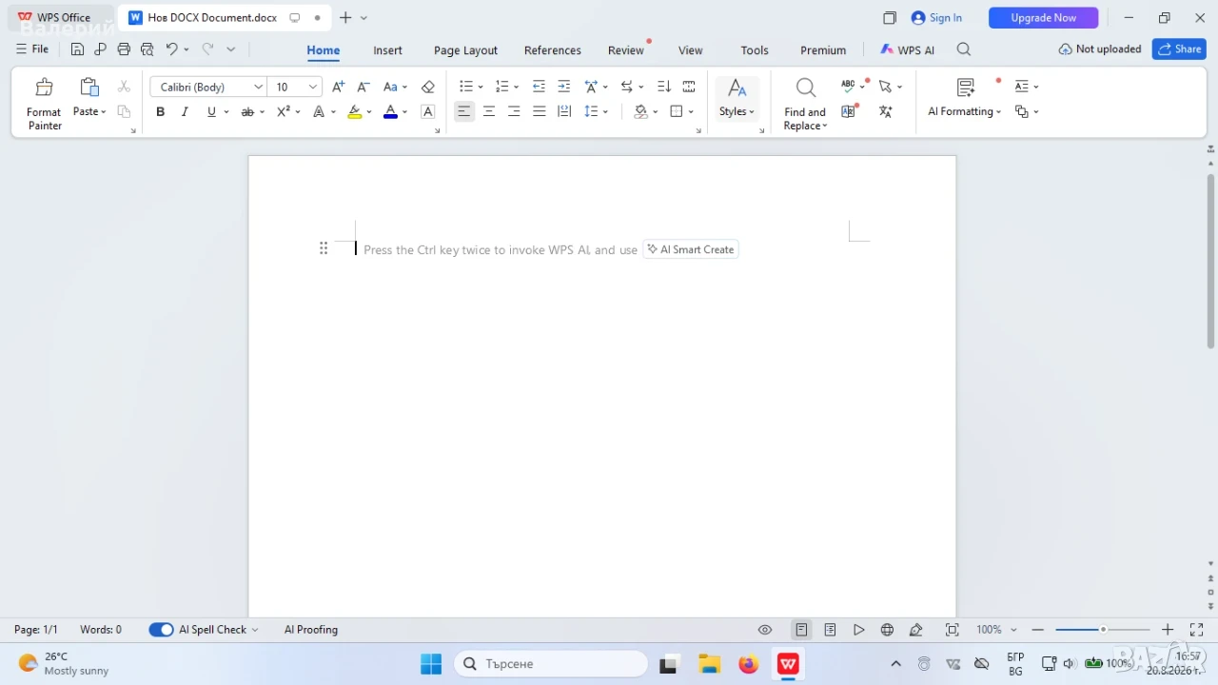Toggle Strikethrough formatting
Image resolution: width=1218 pixels, height=685 pixels.
tap(247, 112)
